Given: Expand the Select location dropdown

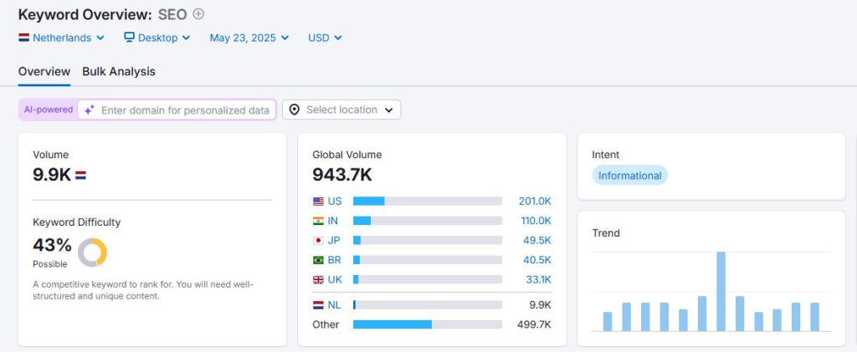Looking at the screenshot, I should [x=341, y=110].
